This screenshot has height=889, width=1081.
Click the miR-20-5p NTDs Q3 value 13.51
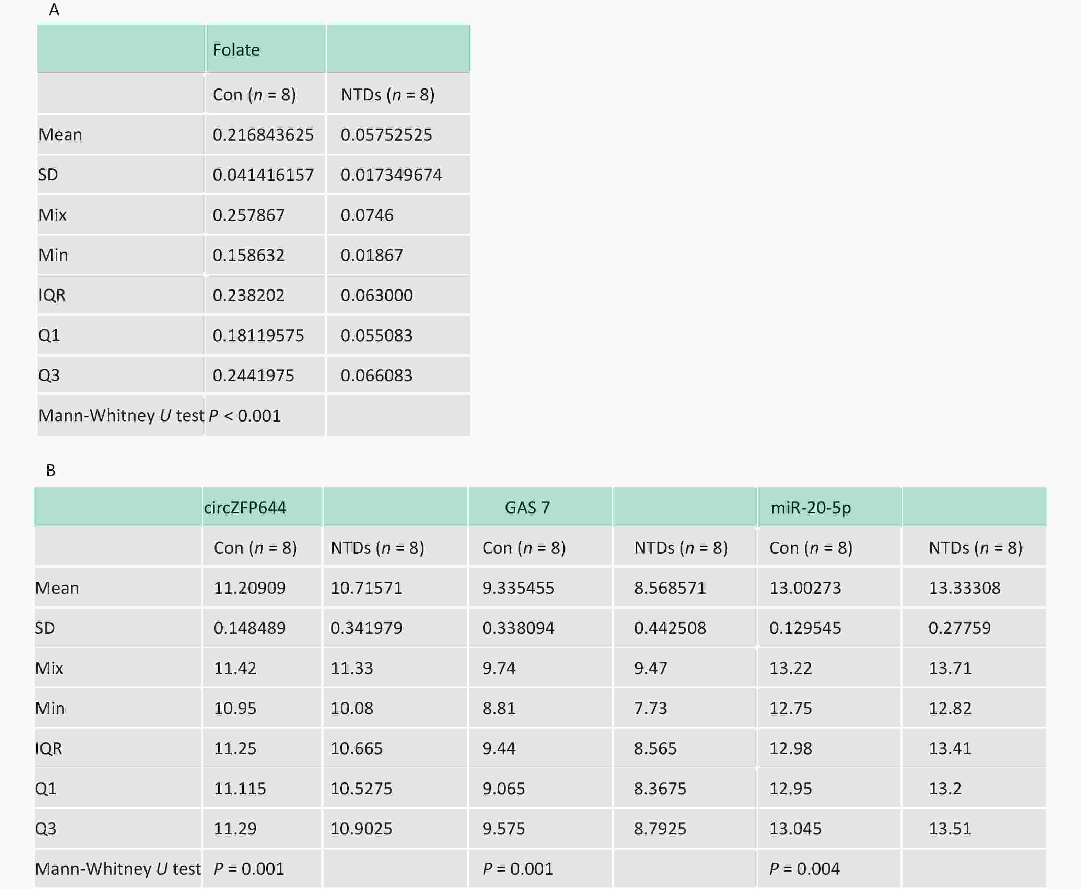950,828
